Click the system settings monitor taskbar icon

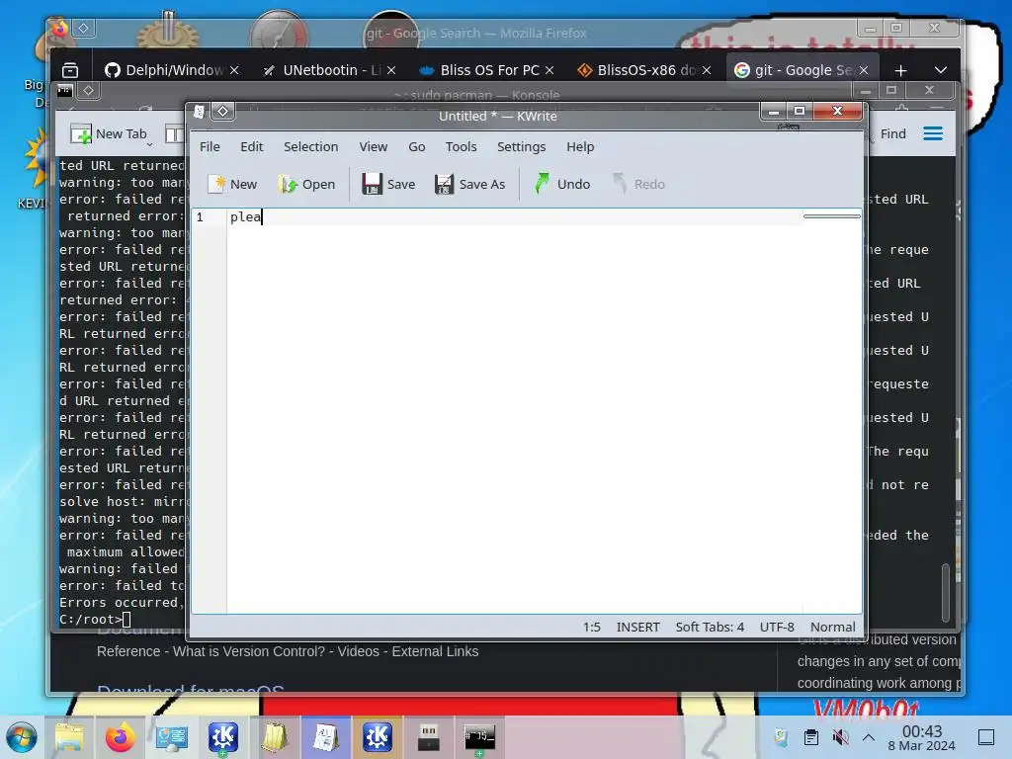(172, 737)
